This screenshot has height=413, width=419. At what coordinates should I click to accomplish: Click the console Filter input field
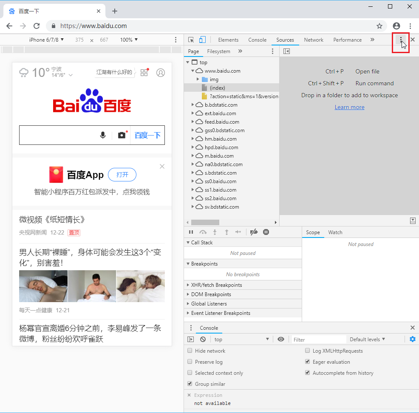click(319, 339)
